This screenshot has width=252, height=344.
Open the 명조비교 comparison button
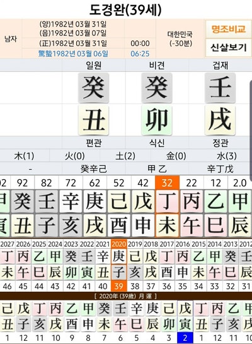[x=228, y=29]
